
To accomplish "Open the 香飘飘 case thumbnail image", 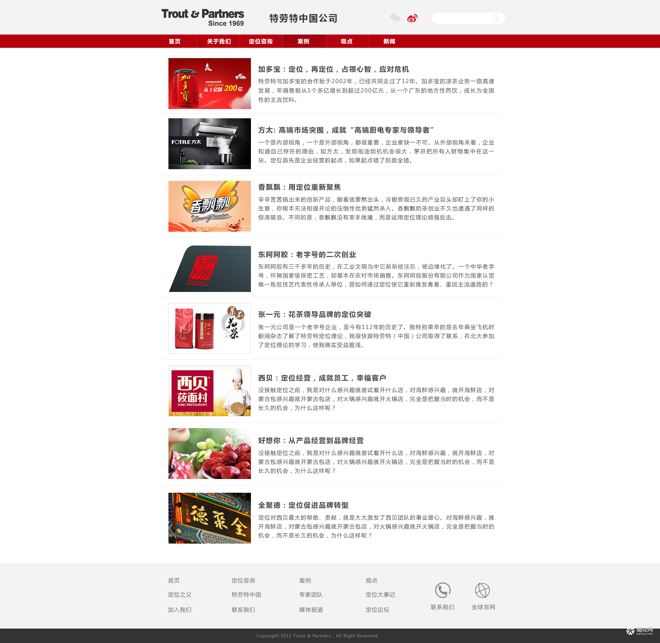I will (210, 206).
